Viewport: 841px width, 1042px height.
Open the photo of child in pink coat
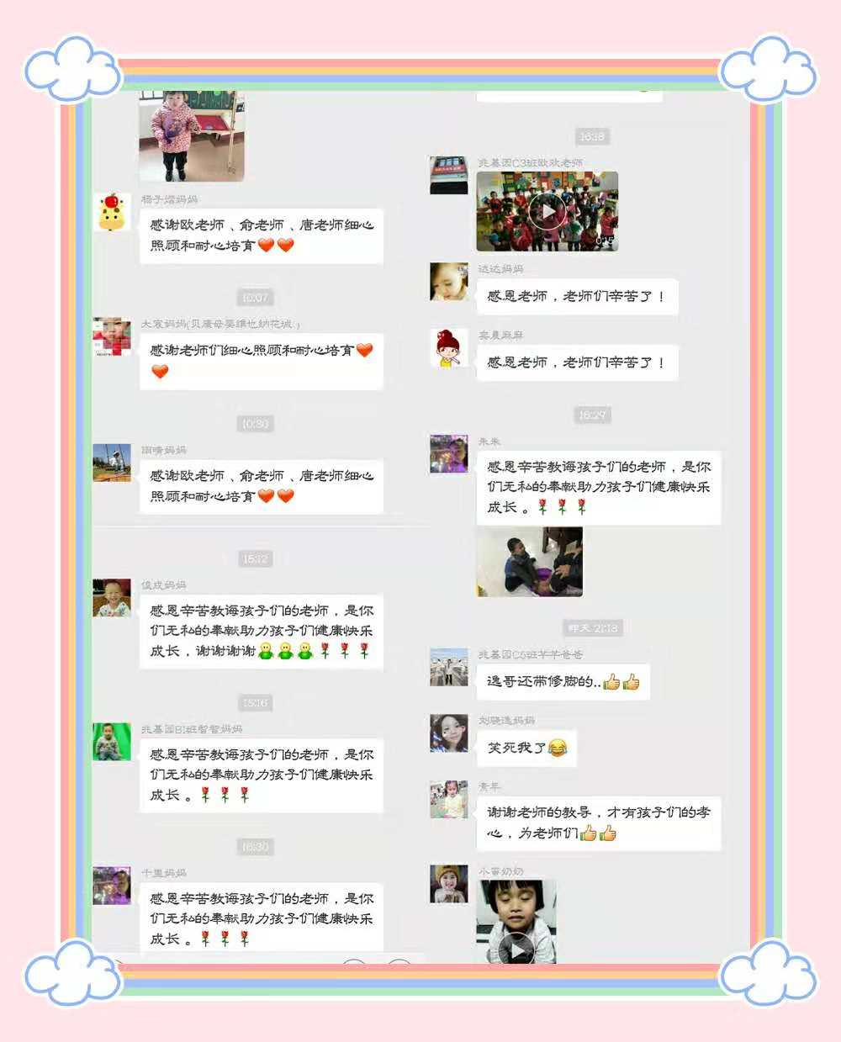pos(192,136)
